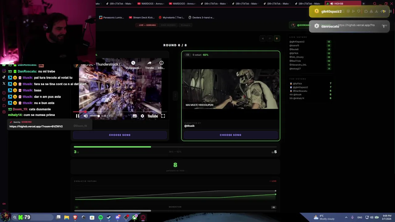Viewport: 395px width, 222px height.
Task: Open a new browser tab with plus
Action: (364, 4)
